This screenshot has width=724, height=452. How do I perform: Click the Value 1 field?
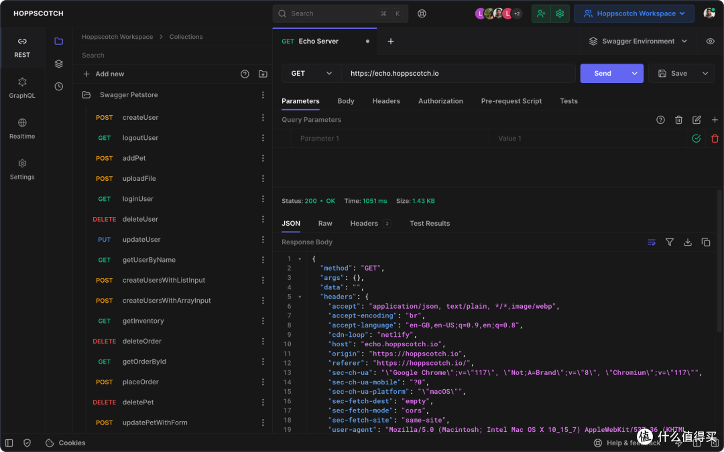[x=589, y=139]
